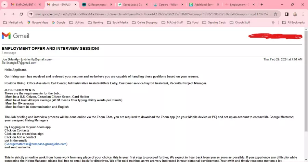The width and height of the screenshot is (308, 162).
Task: Switch to the Careers - Willow tab
Action: coord(168,4)
